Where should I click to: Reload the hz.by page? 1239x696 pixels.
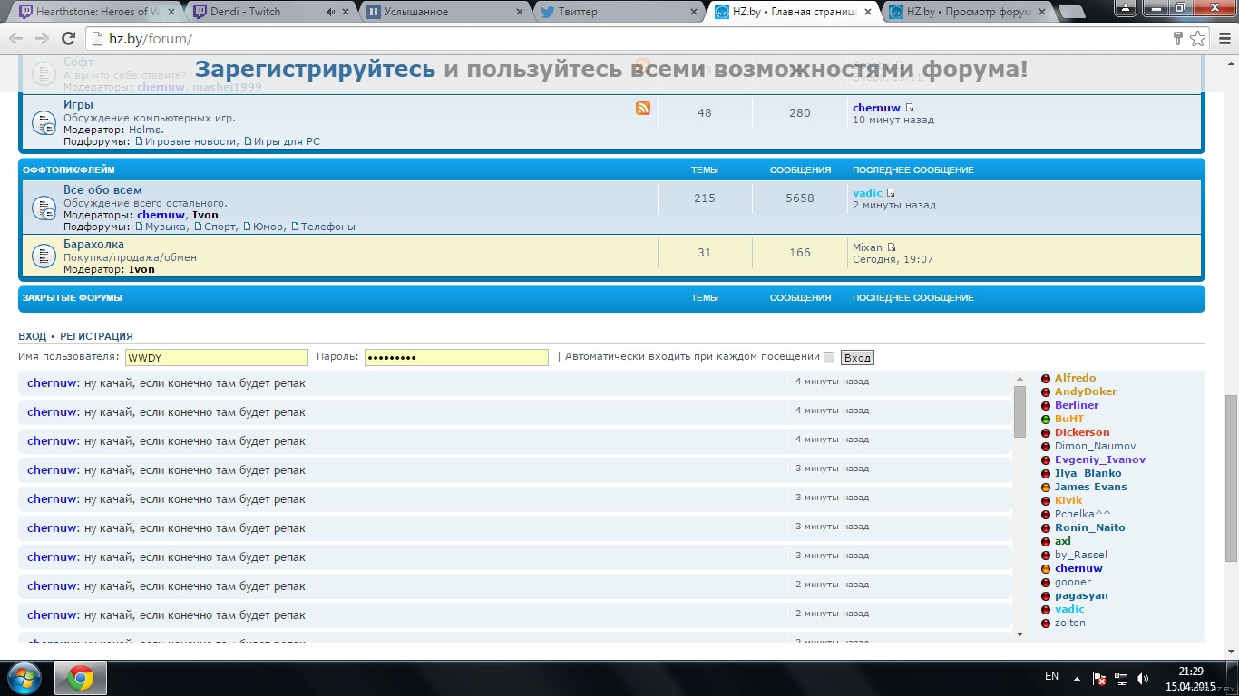(x=68, y=39)
